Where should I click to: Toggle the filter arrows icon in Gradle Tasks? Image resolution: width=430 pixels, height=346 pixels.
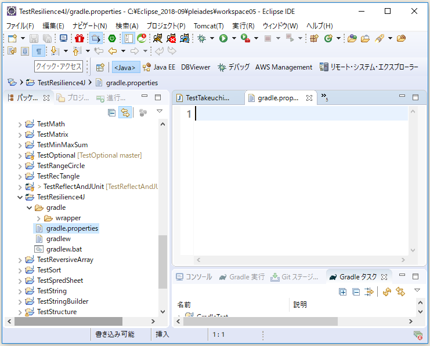coord(369,292)
